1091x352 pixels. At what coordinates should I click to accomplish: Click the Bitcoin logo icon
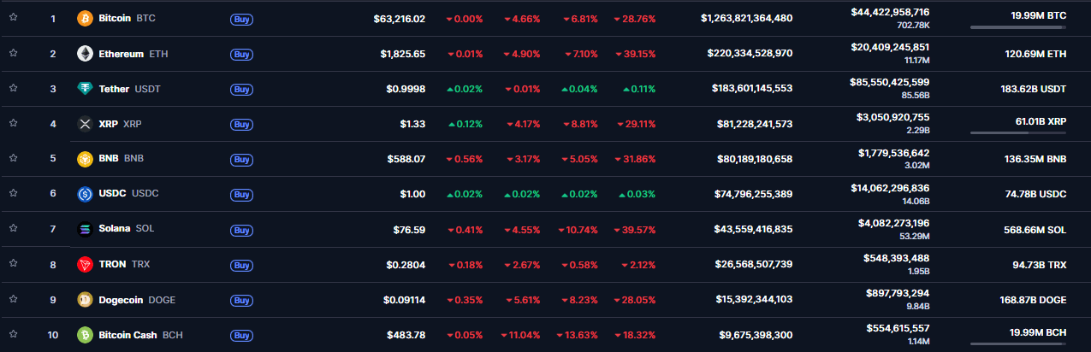[85, 18]
